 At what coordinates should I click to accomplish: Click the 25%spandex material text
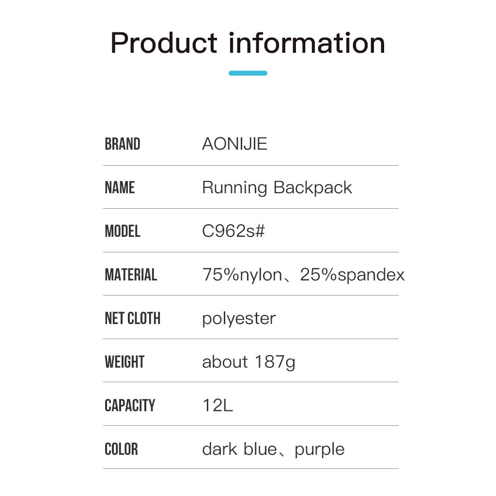pos(352,275)
